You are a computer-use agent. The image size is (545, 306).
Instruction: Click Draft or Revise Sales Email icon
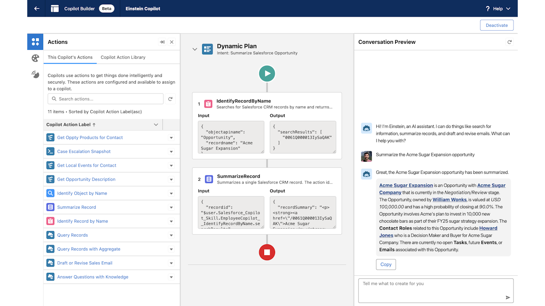coord(50,263)
